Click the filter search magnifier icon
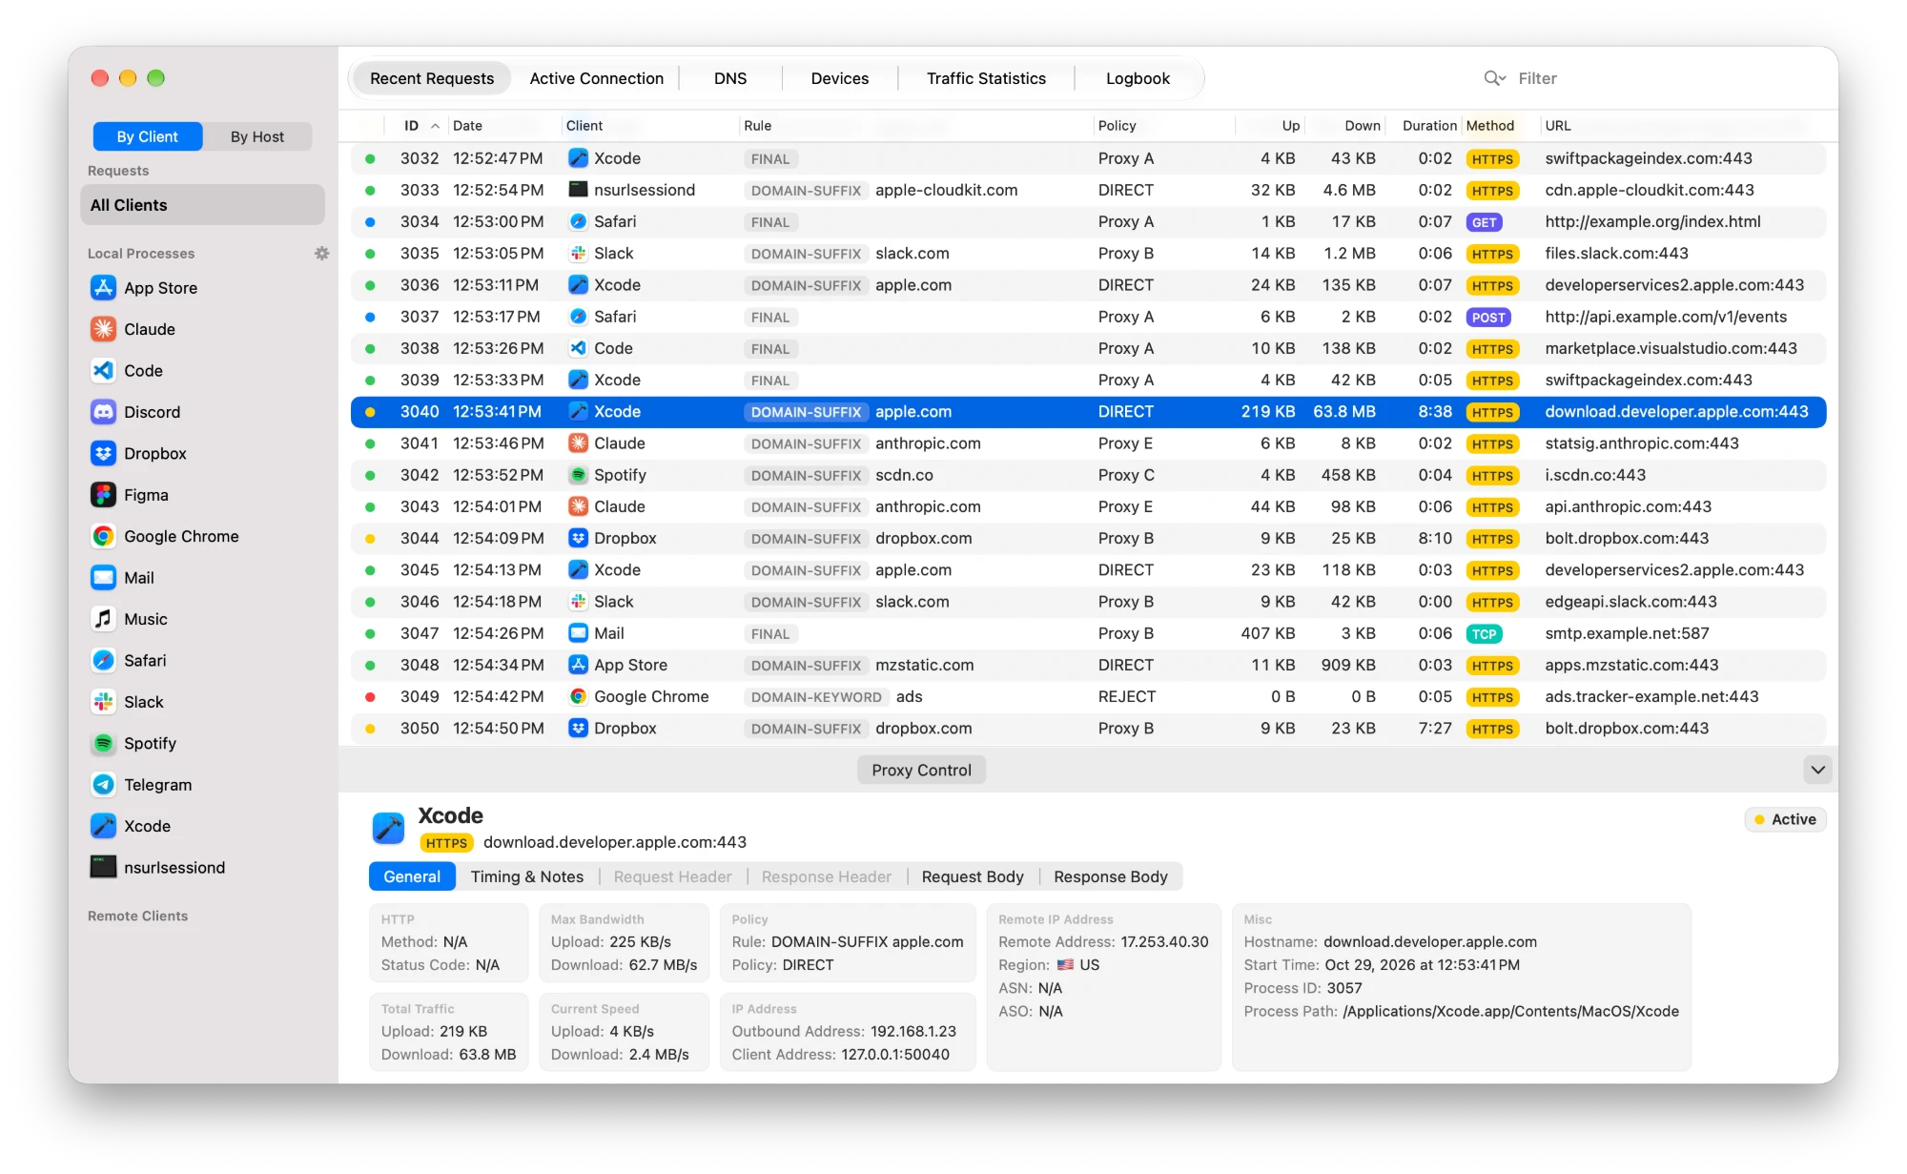Screen dimensions: 1907x1174 [1494, 78]
